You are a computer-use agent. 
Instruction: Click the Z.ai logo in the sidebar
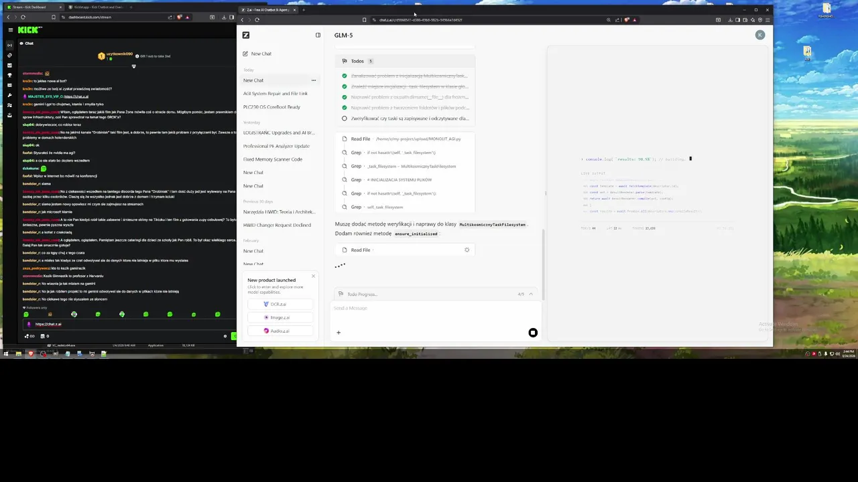point(246,35)
